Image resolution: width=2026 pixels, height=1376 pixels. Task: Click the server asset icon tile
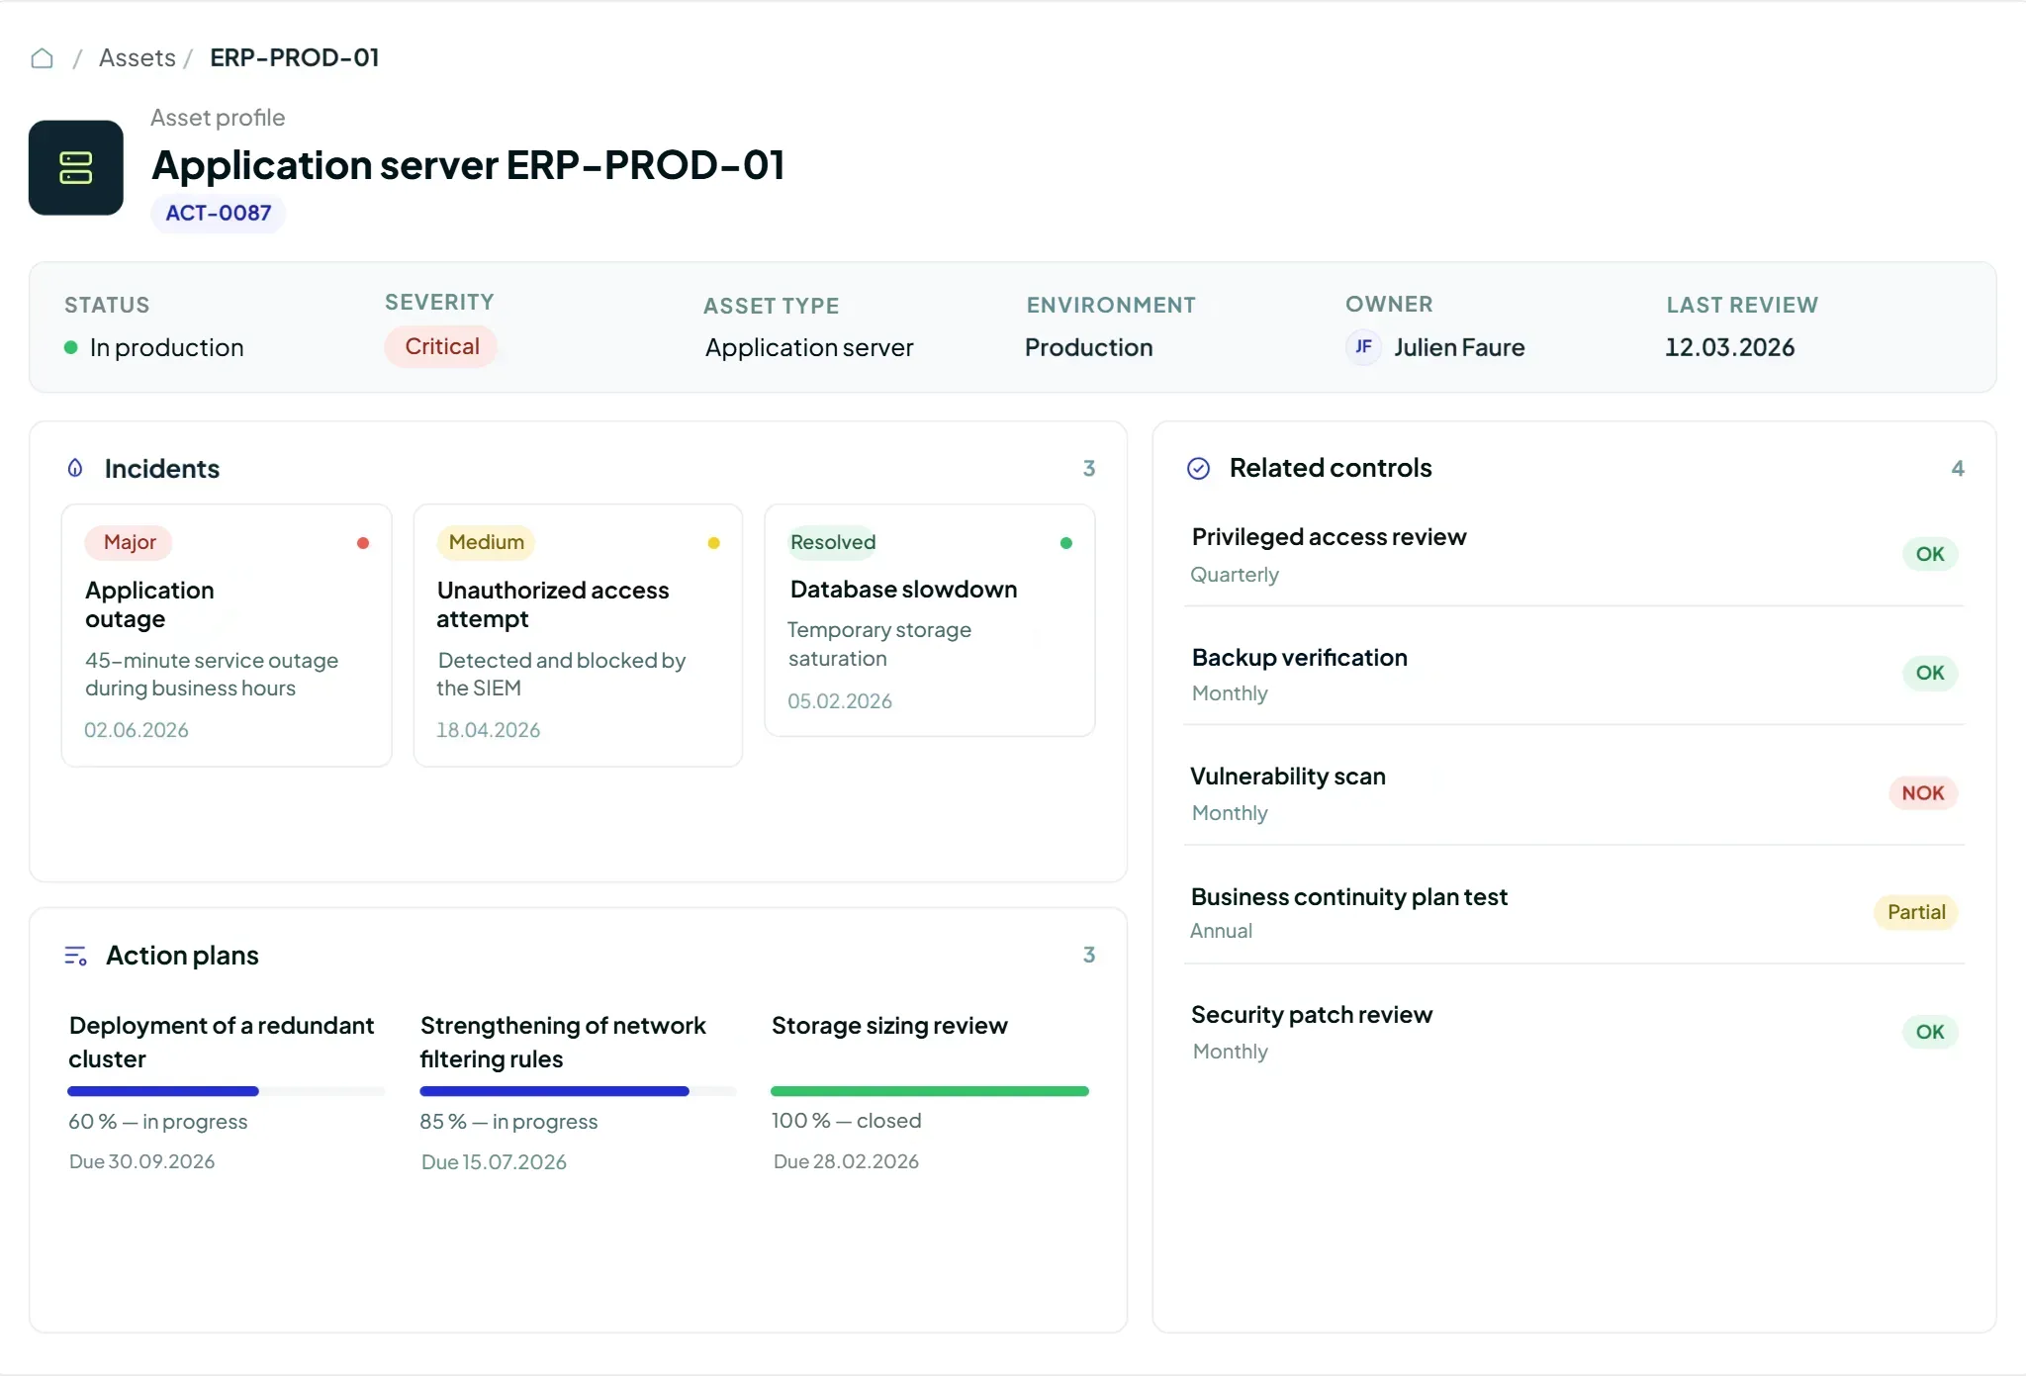tap(76, 167)
